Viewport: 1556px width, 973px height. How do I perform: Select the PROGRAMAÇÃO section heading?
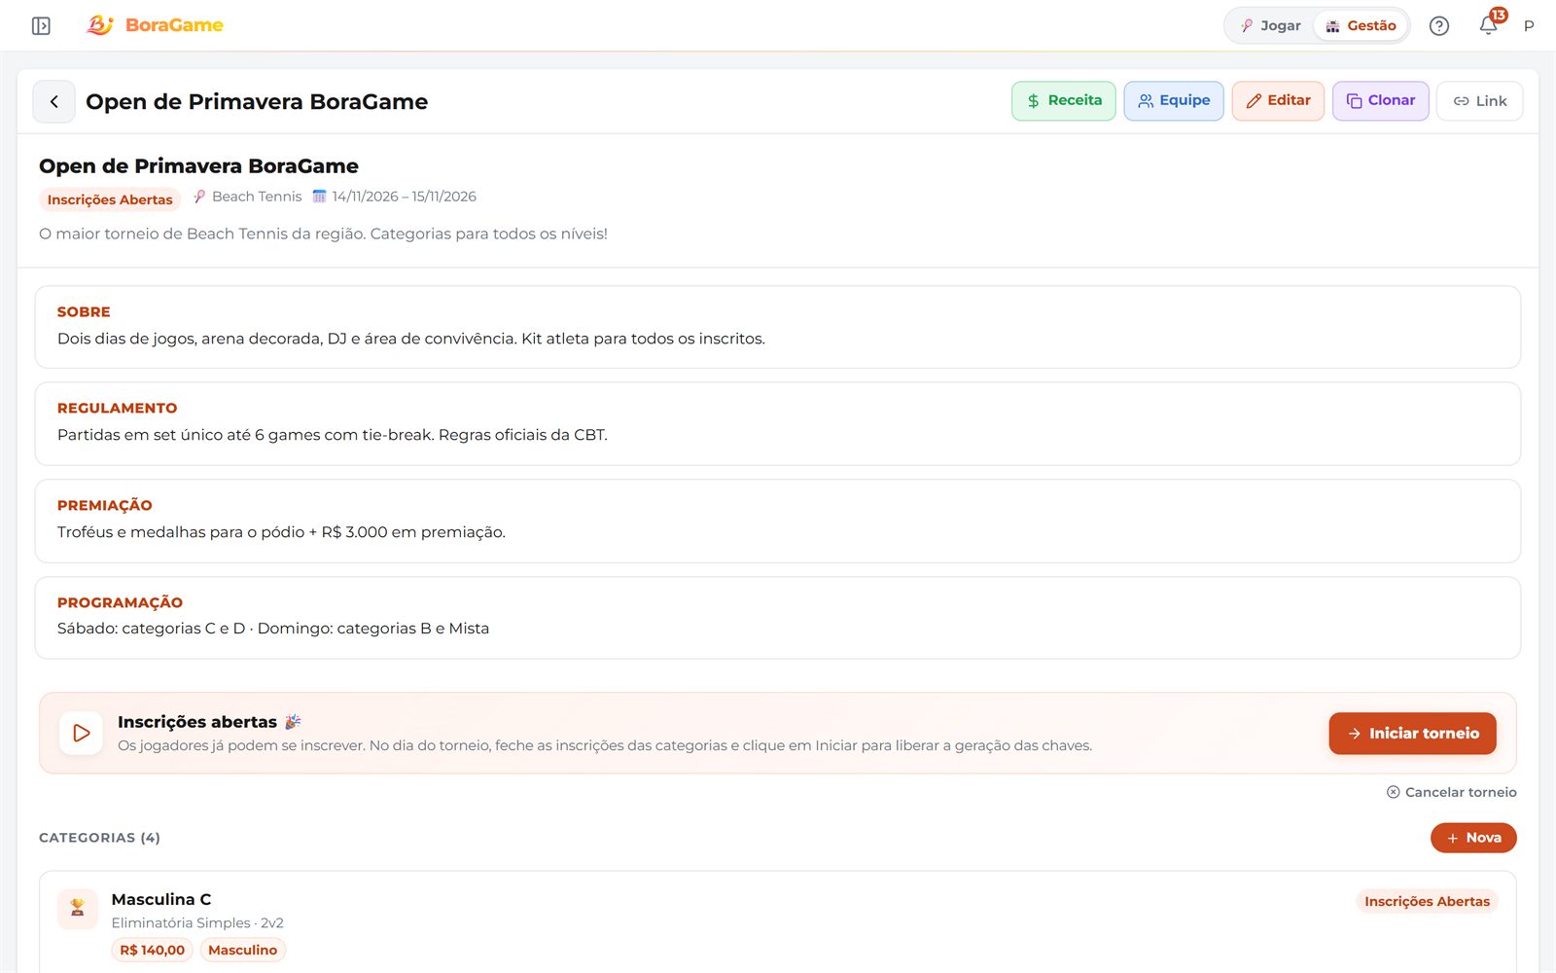click(x=121, y=603)
